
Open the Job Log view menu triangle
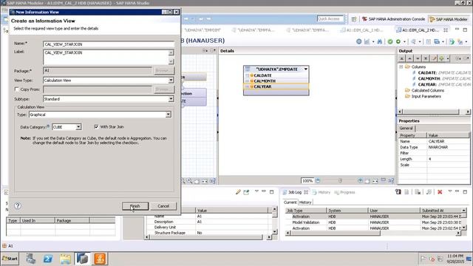pos(450,192)
